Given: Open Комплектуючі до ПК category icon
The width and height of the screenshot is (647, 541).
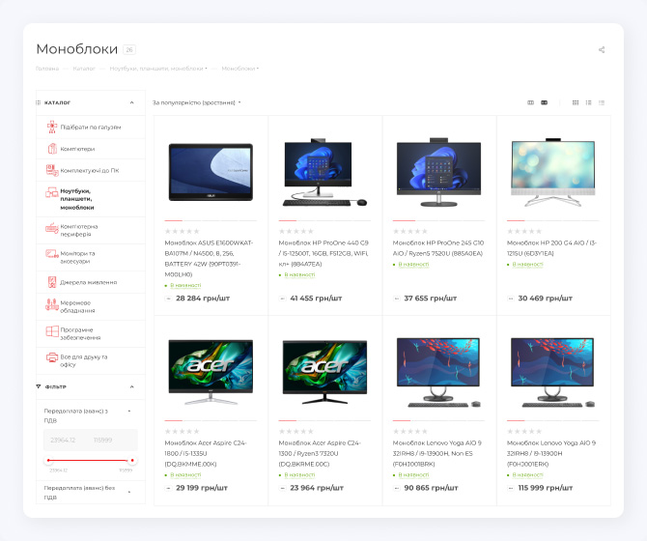Looking at the screenshot, I should 52,170.
